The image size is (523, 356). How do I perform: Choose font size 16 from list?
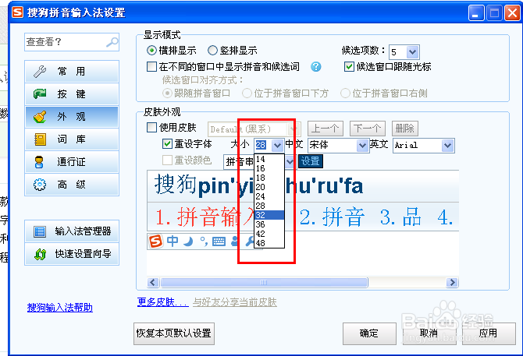(x=269, y=168)
